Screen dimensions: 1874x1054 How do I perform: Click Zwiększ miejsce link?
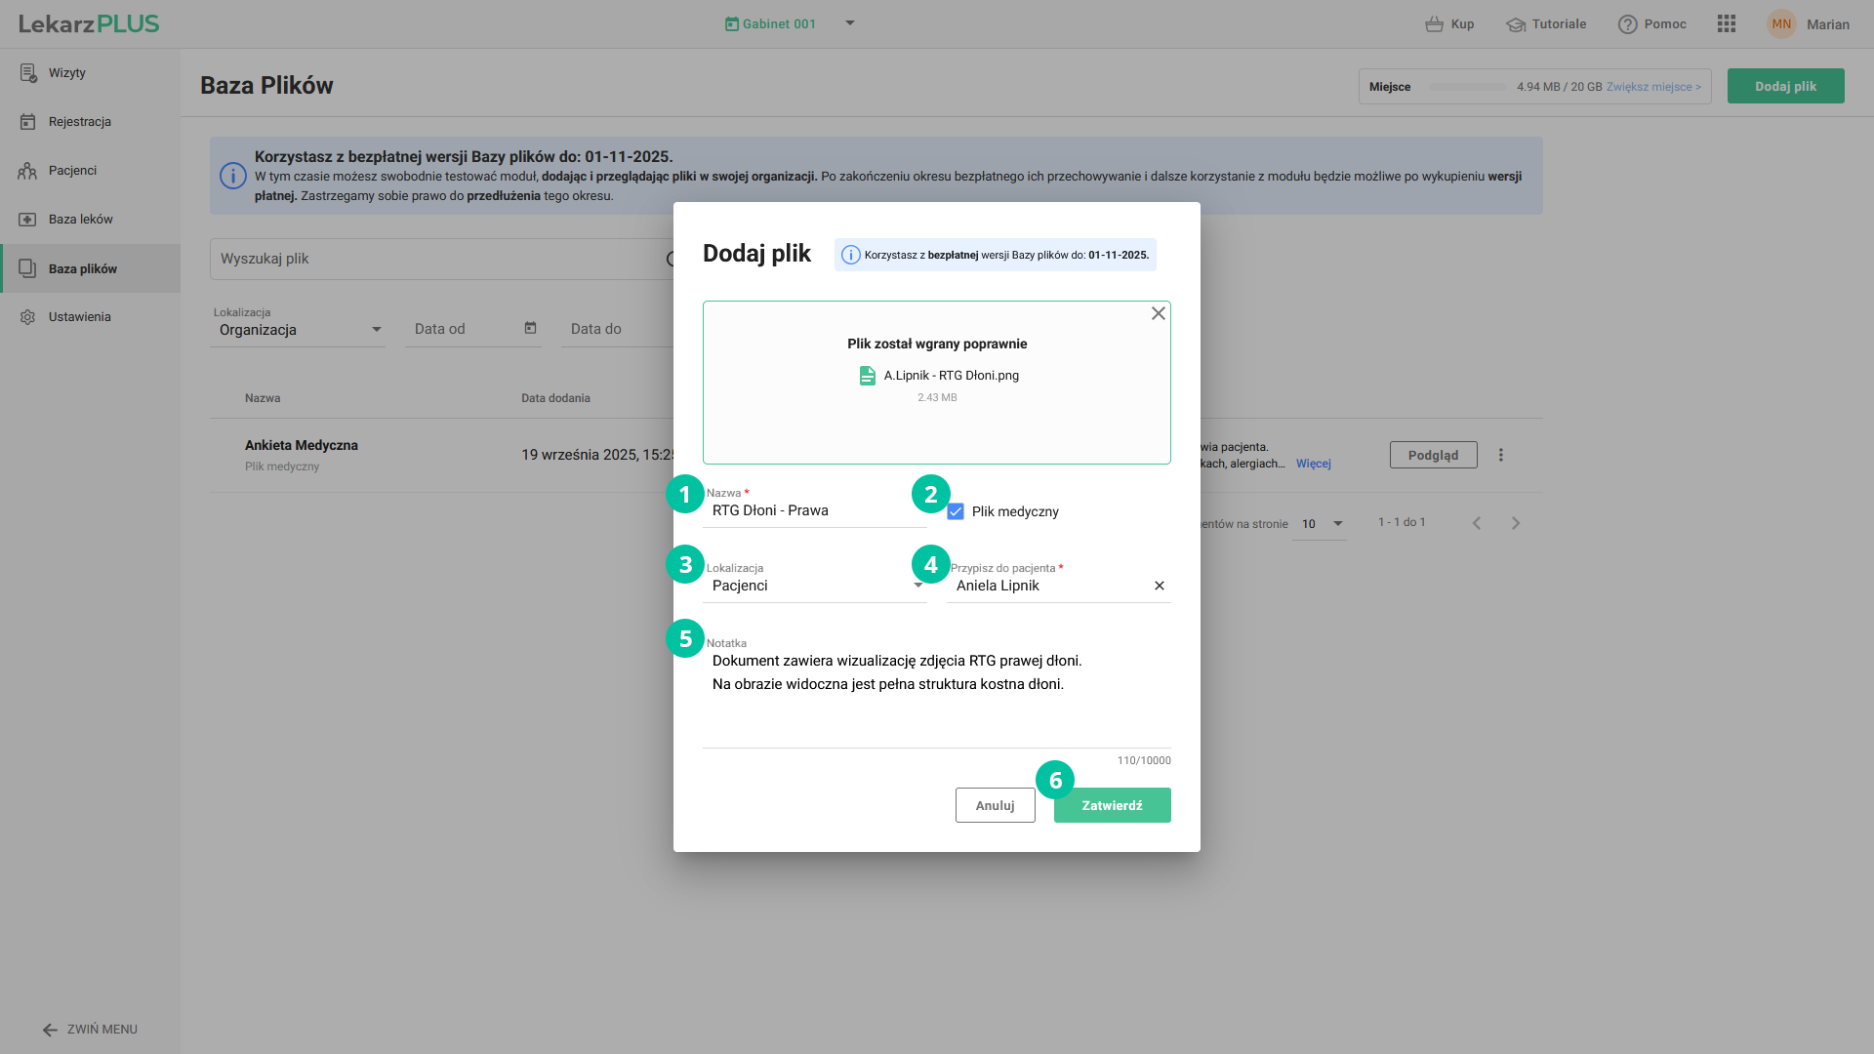point(1652,87)
